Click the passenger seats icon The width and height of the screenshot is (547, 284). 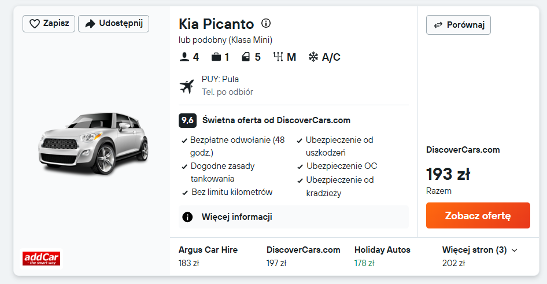pyautogui.click(x=184, y=57)
